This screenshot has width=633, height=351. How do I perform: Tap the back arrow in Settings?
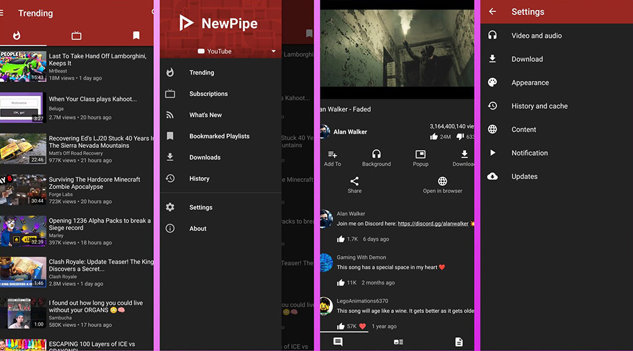492,11
